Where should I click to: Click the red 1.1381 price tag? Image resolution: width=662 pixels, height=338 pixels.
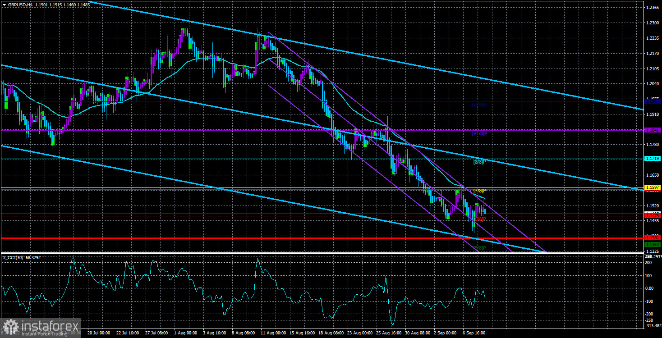(653, 237)
